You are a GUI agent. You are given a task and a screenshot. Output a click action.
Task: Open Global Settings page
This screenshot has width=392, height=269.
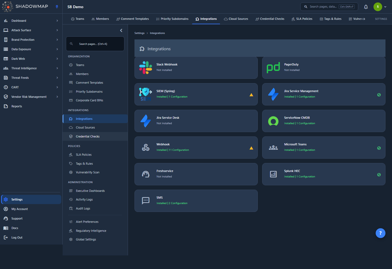tap(95, 239)
